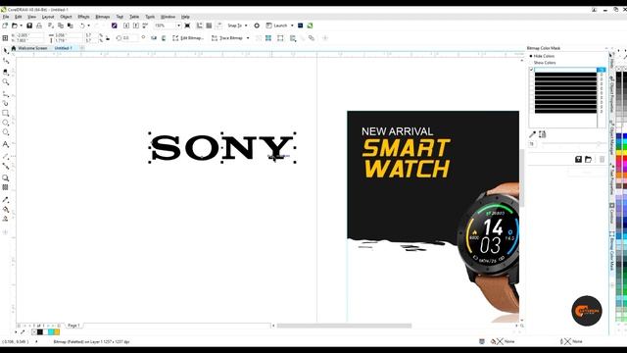Select the Transparency tool
627x353 pixels.
pos(6,187)
